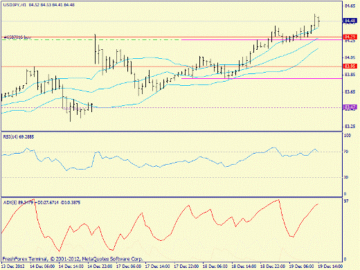The width and height of the screenshot is (360, 270).
Task: Click the 14 Dec 14:00 time label
Action: 71,267
